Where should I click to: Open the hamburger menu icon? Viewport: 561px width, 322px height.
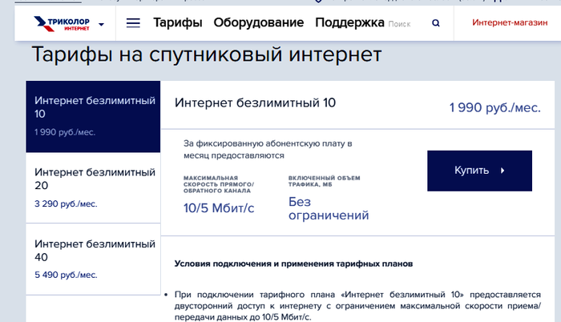coord(133,23)
